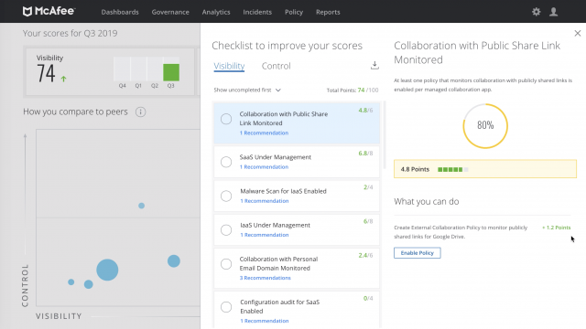Click the McAfee shield logo
The height and width of the screenshot is (329, 586).
coord(27,12)
